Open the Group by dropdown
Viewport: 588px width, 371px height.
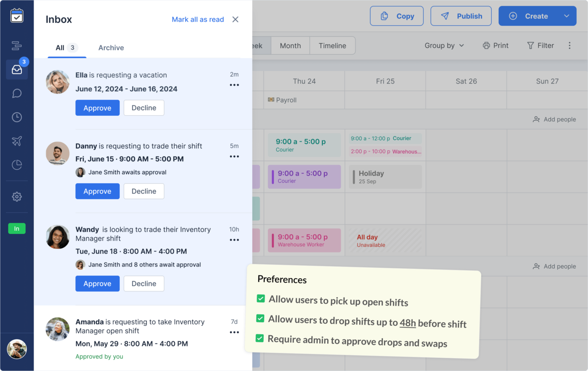click(x=444, y=45)
